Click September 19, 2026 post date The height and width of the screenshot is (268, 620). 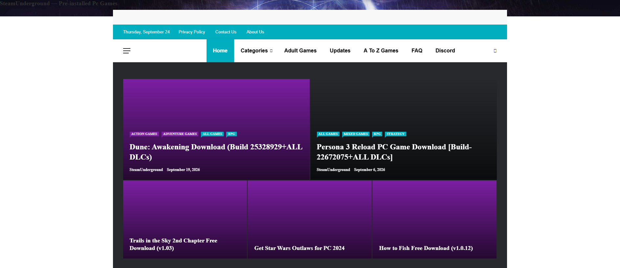click(183, 170)
